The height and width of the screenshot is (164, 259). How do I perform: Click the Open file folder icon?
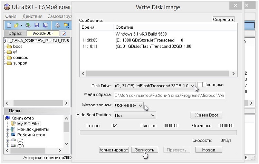(x=16, y=25)
